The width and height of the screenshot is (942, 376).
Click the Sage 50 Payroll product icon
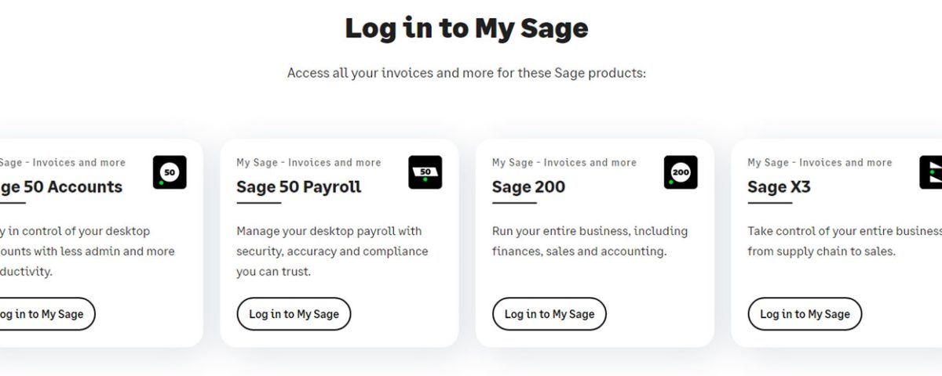pos(425,172)
